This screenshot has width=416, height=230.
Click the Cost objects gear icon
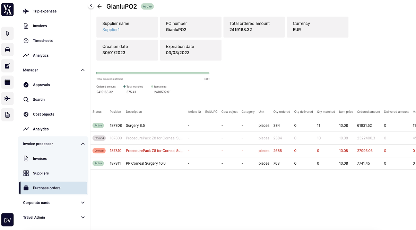pos(26,114)
